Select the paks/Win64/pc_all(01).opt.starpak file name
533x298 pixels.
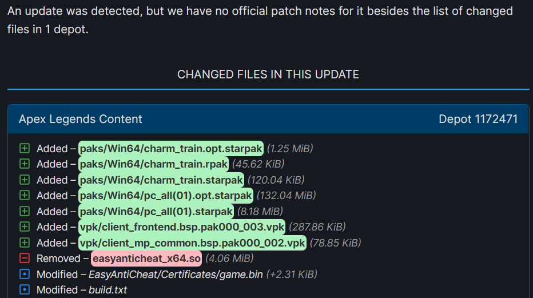166,196
